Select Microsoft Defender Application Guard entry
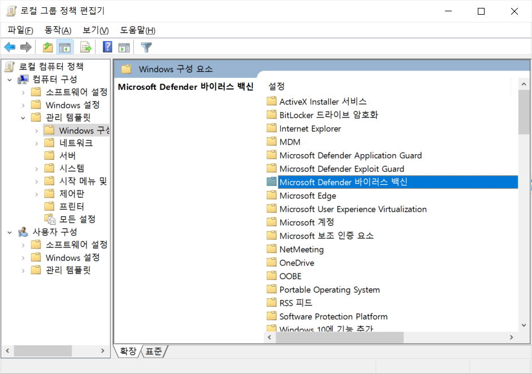 coord(351,155)
